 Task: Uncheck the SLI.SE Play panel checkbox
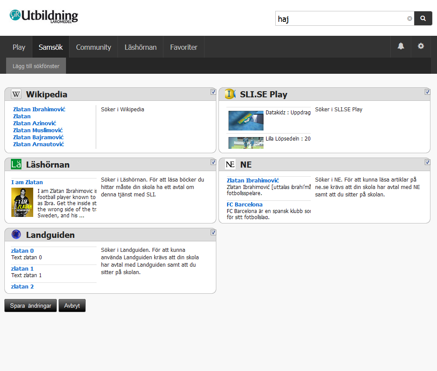[x=427, y=92]
